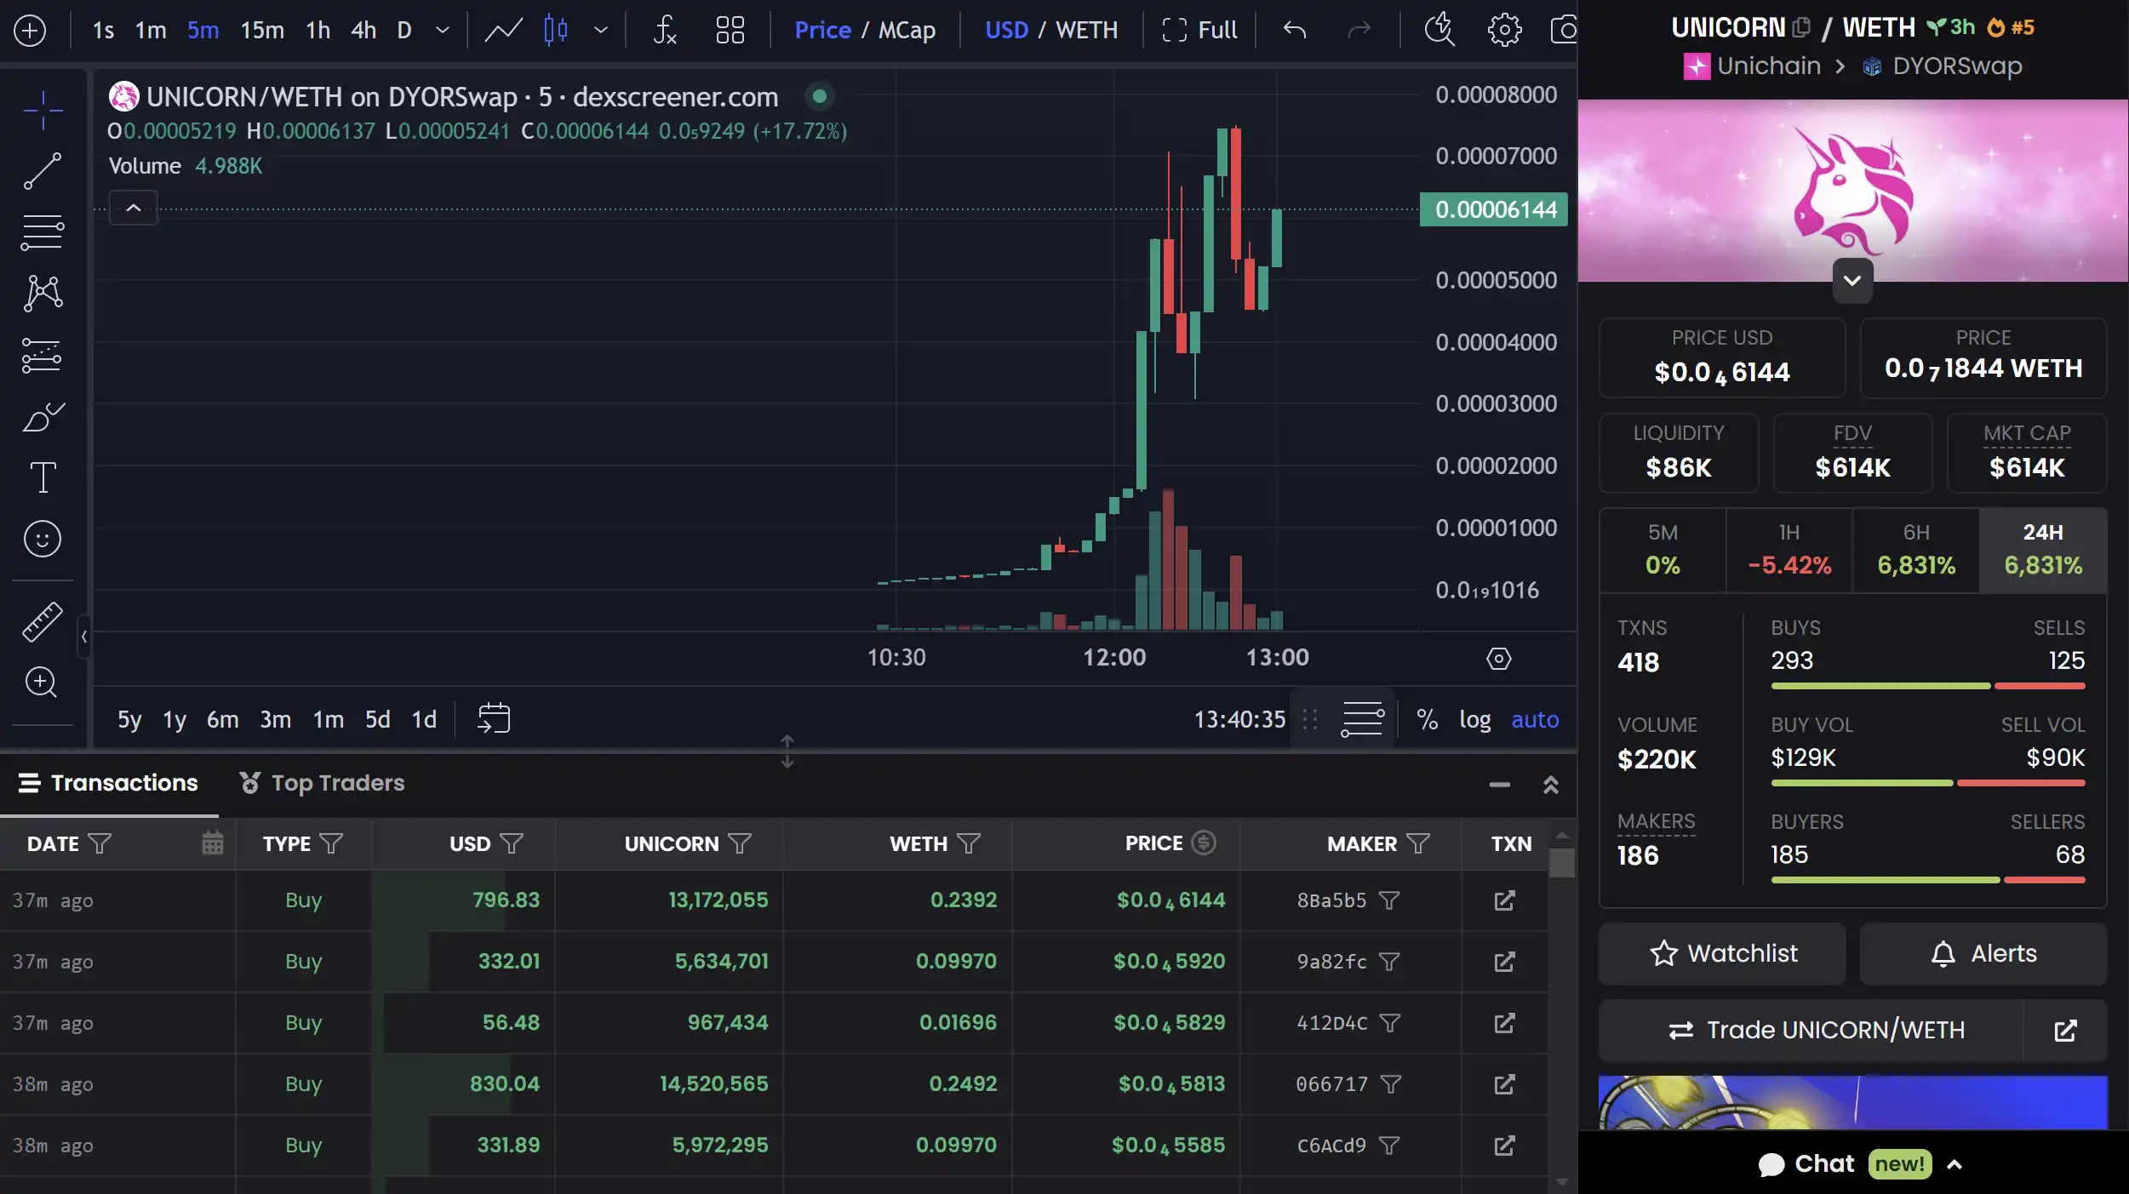Collapse the UNICORN banner image
This screenshot has height=1194, width=2129.
click(1851, 281)
